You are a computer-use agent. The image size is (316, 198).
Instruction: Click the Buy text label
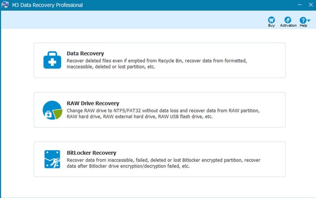tap(271, 26)
